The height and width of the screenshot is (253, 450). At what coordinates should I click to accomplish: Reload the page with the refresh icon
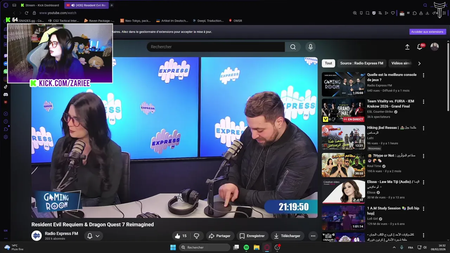(26, 13)
